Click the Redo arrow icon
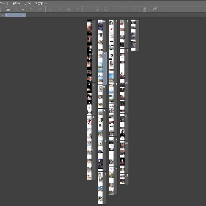 tap(40, 9)
